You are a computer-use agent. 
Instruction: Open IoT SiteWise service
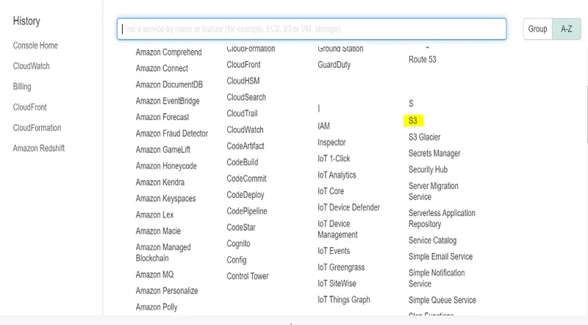(x=337, y=283)
